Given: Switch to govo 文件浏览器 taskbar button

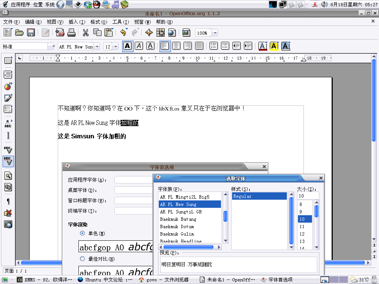Looking at the screenshot, I should pos(164,280).
